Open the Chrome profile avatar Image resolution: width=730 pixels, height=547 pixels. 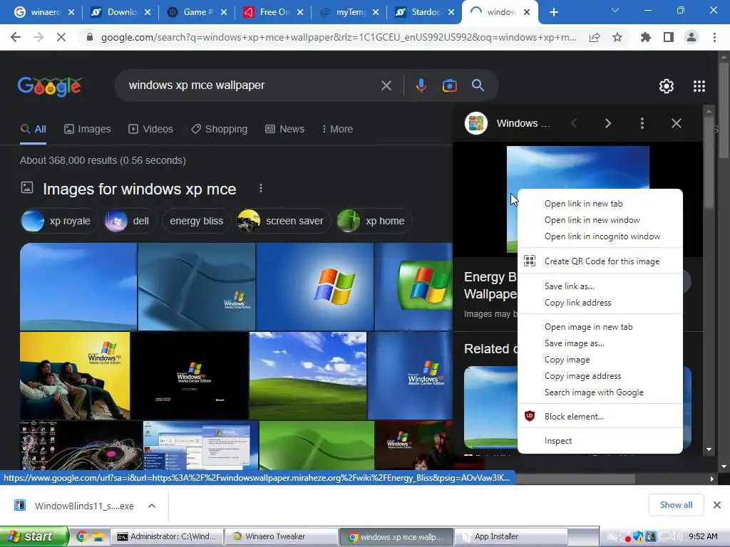pos(692,37)
